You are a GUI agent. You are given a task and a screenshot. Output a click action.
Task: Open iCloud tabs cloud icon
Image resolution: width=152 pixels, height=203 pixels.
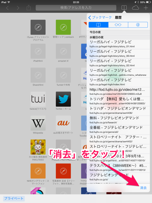tap(135, 8)
